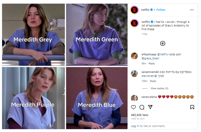
Task: View the 482,606 likes list
Action: point(140,115)
